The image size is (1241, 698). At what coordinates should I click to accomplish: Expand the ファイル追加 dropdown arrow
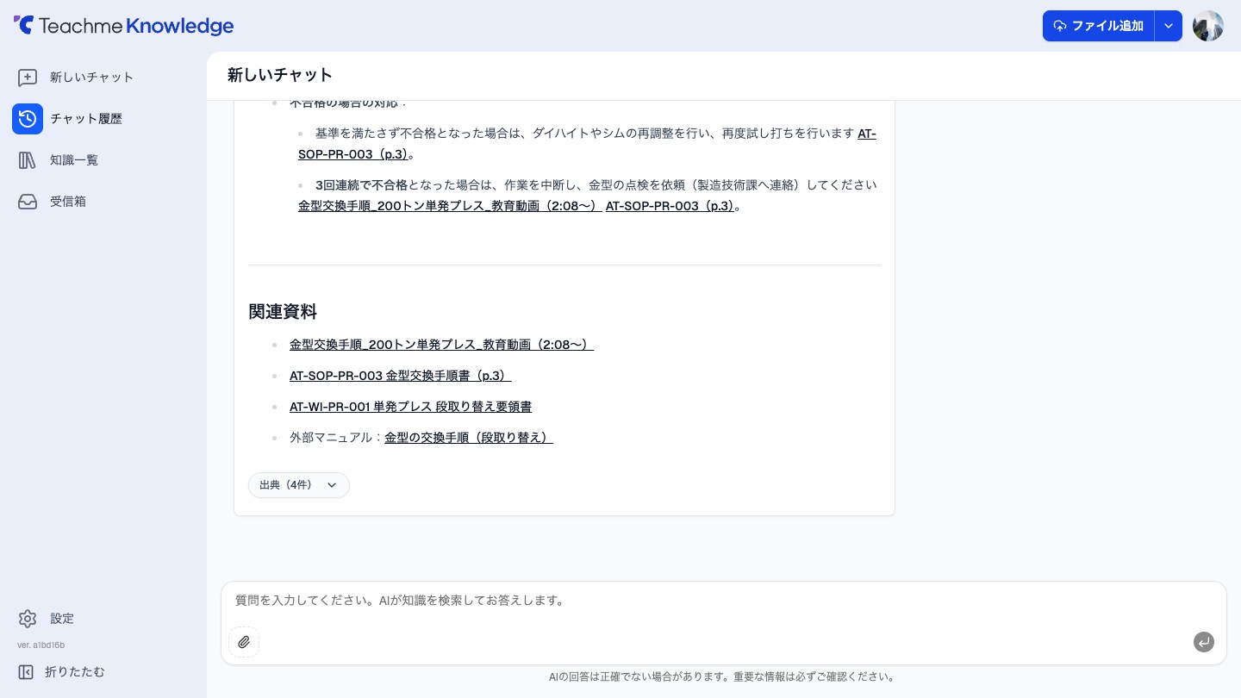tap(1169, 26)
